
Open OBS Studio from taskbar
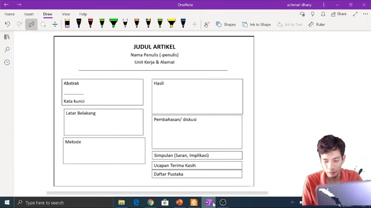(223, 202)
